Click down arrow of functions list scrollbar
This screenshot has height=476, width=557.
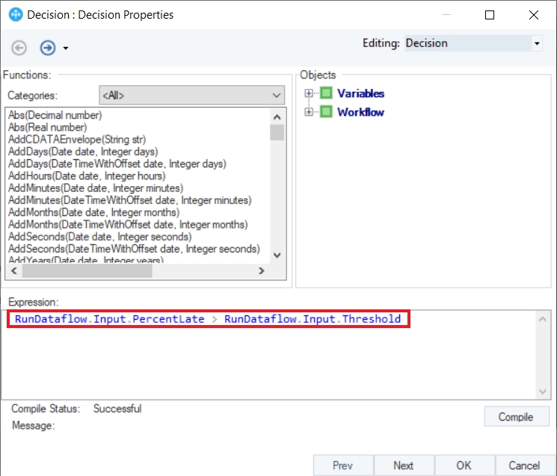277,256
